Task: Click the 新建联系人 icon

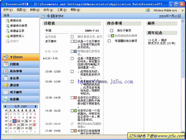Action: coord(8,36)
